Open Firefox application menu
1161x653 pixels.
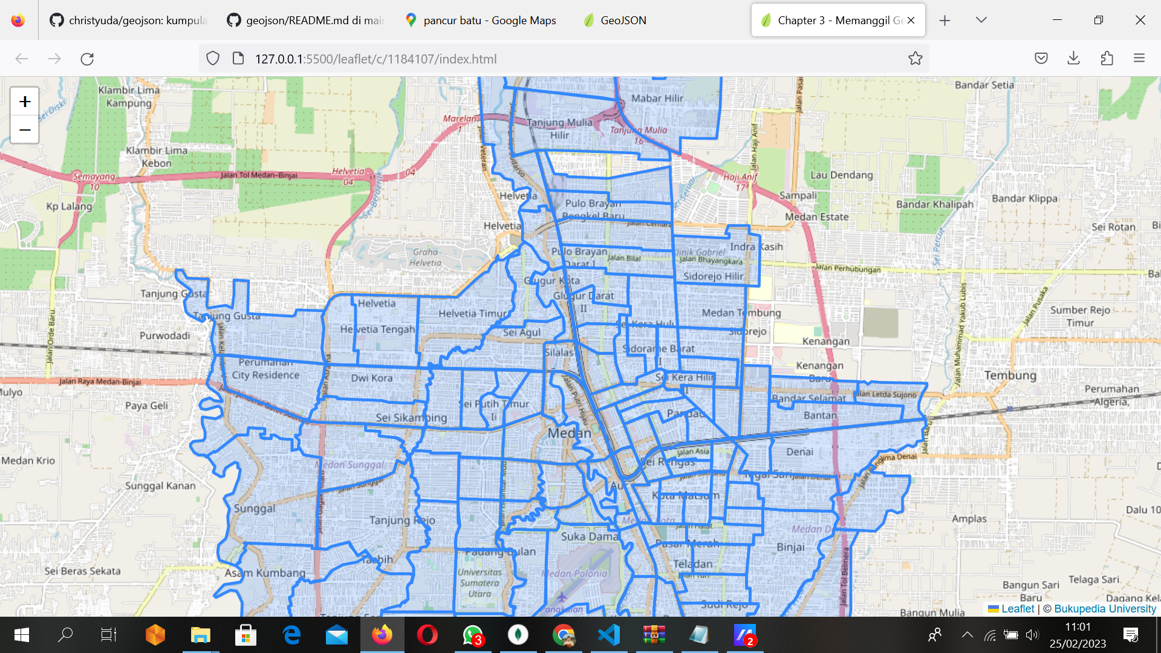(1139, 59)
